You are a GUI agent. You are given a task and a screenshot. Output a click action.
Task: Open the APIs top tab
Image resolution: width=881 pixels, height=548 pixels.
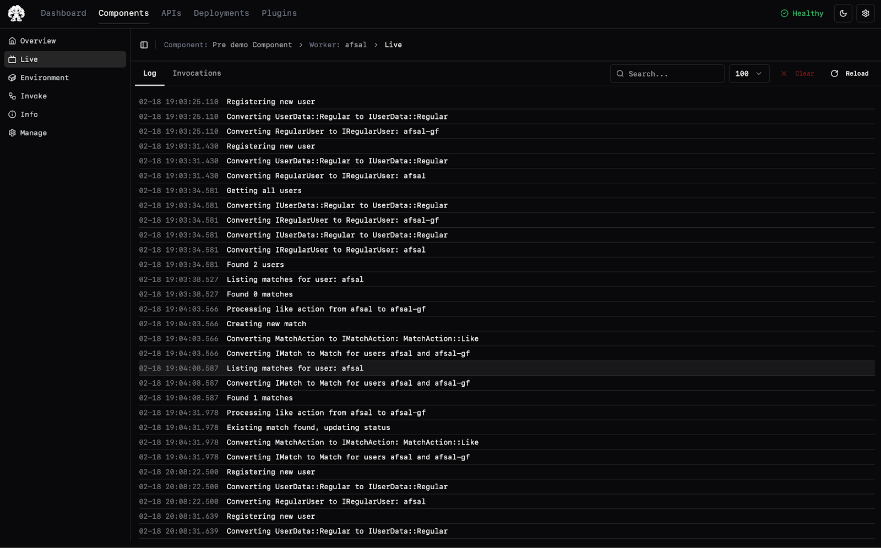(x=171, y=13)
